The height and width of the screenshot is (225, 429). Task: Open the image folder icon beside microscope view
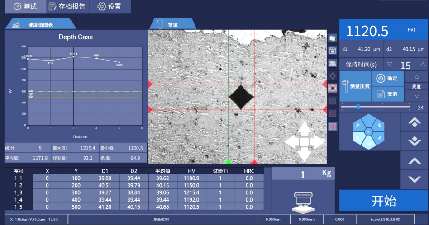[x=333, y=38]
